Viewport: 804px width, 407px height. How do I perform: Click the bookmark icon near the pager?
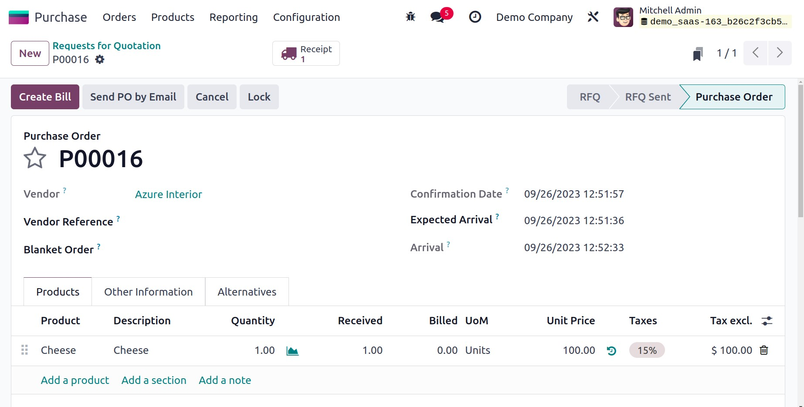tap(698, 54)
